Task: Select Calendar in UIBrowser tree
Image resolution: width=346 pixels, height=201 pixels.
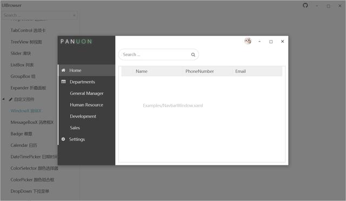Action: click(x=24, y=145)
